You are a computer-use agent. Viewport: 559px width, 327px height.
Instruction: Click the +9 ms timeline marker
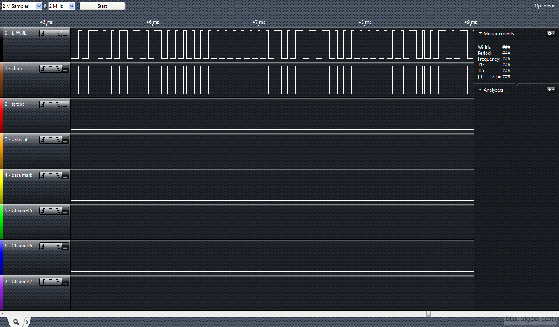470,23
